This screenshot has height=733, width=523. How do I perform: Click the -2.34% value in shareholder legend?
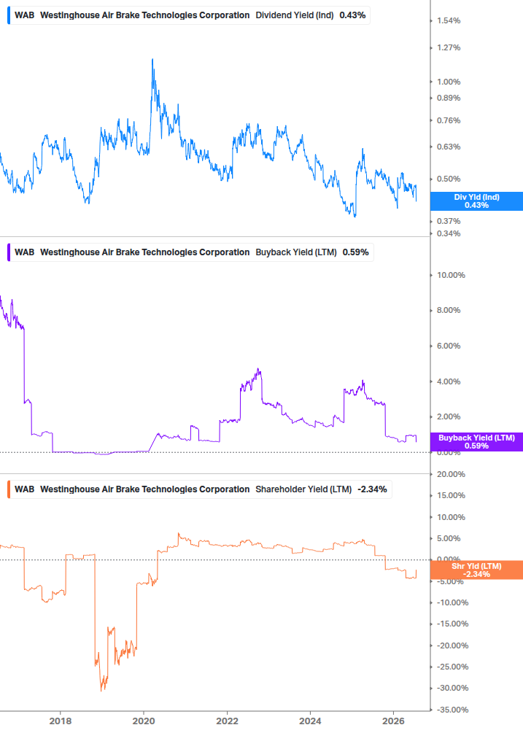click(x=372, y=489)
